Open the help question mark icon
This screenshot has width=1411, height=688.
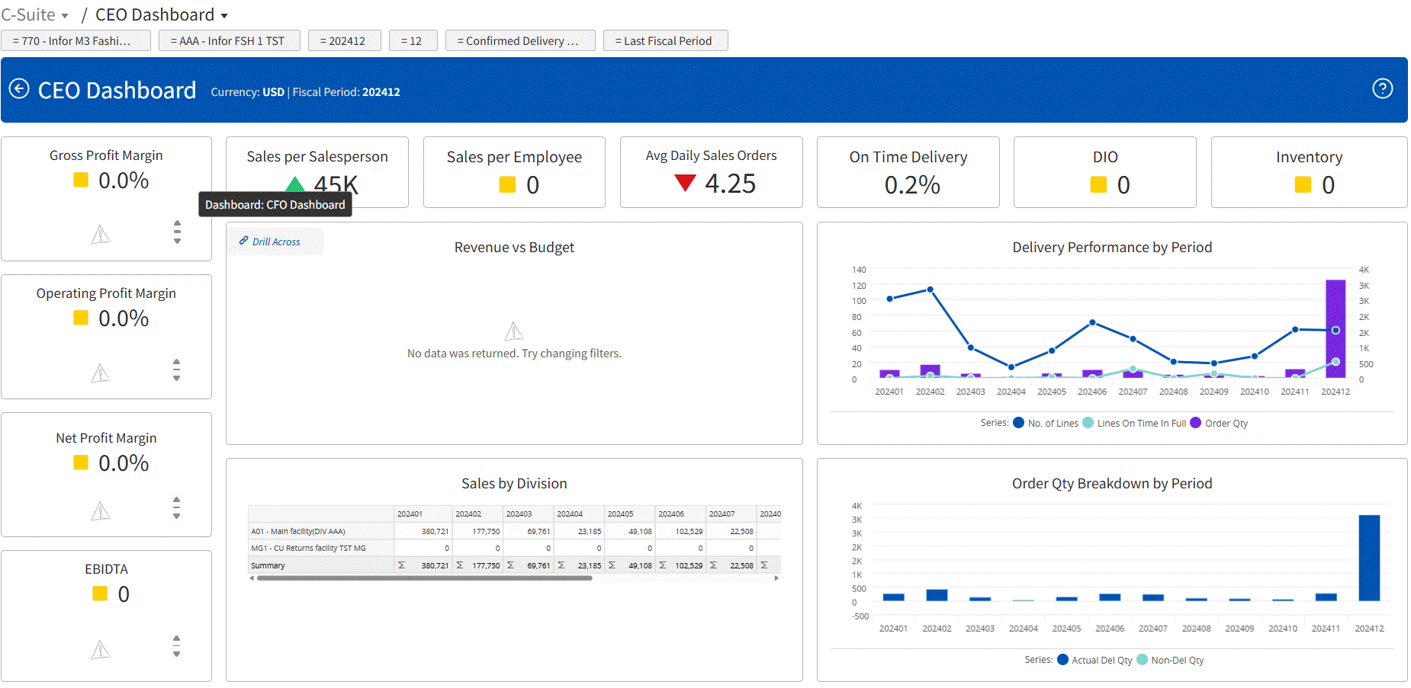point(1382,88)
